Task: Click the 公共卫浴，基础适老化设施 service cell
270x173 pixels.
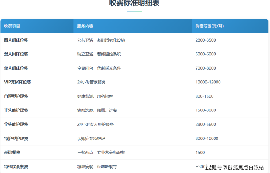Action: [101, 40]
